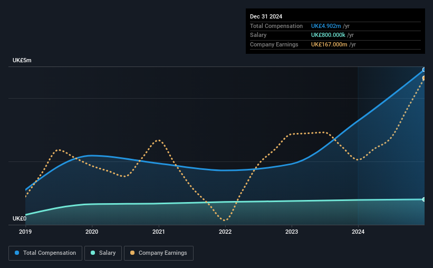Click the UK£800.000k salary value
Viewport: 433px width, 268px height.
(328, 35)
